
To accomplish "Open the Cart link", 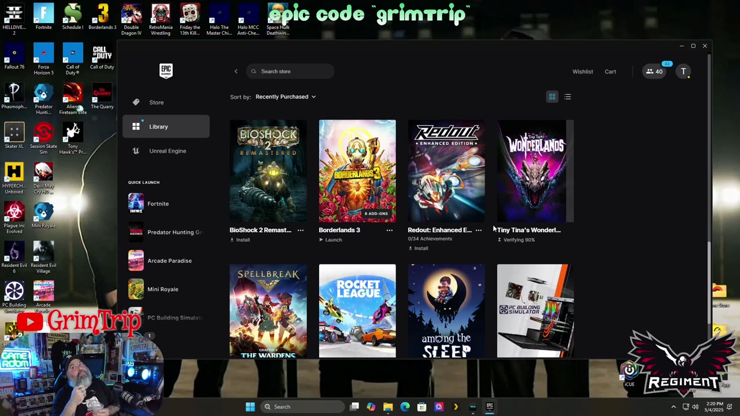I will 610,72.
